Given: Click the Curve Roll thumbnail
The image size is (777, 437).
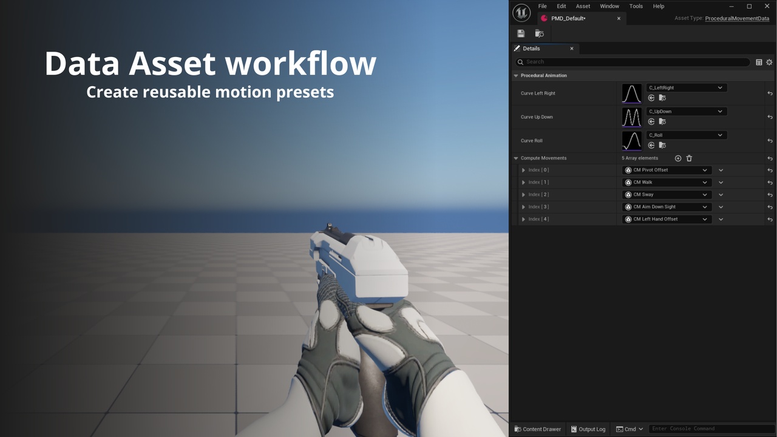Looking at the screenshot, I should [632, 141].
